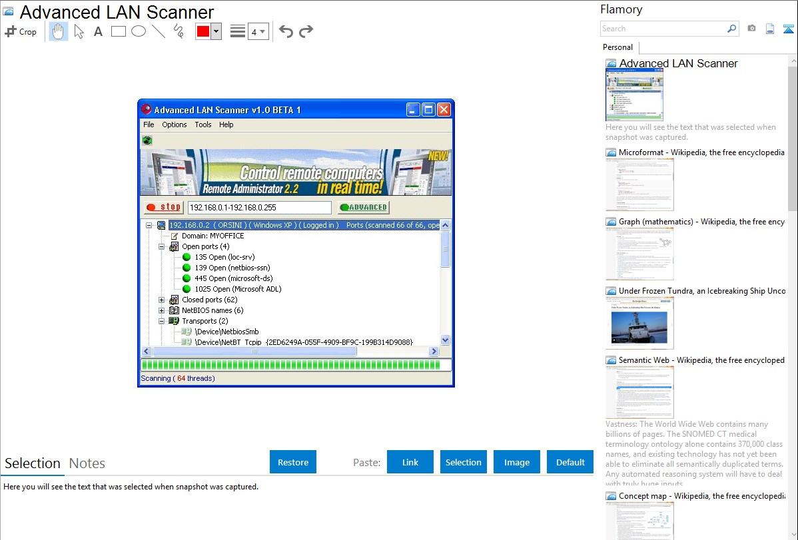
Task: Choose the text annotation tool
Action: (98, 31)
